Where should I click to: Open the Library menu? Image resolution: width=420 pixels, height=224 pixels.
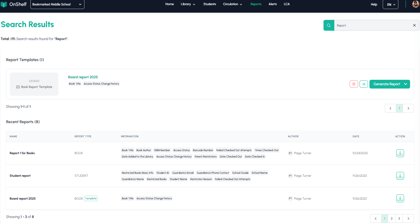188,4
